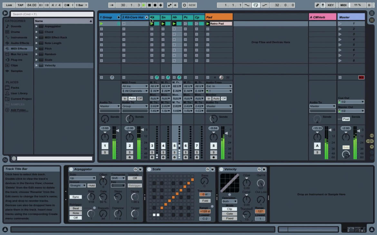
Task: Set Velocity mode to Gate
Action: click(230, 214)
